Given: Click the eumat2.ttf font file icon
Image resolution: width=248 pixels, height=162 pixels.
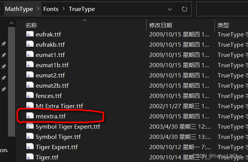Looking at the screenshot, I should (30, 75).
